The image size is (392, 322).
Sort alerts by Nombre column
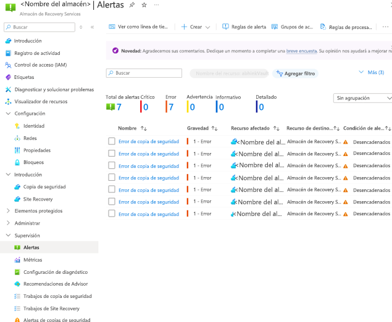(x=132, y=128)
